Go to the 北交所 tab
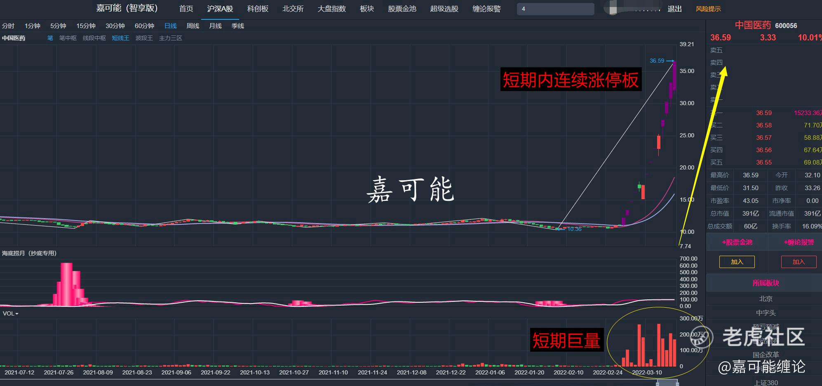The width and height of the screenshot is (822, 386). point(293,9)
